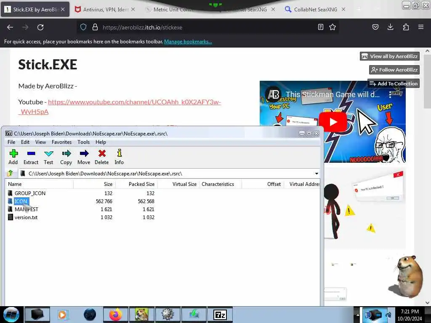Open the Favorites menu

point(61,142)
